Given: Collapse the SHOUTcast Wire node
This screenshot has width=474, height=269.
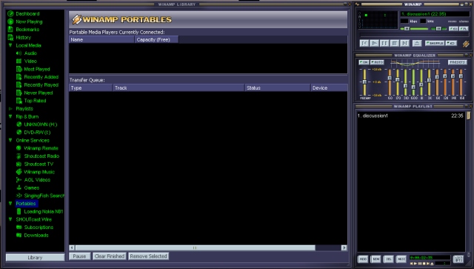Looking at the screenshot, I should [10, 219].
